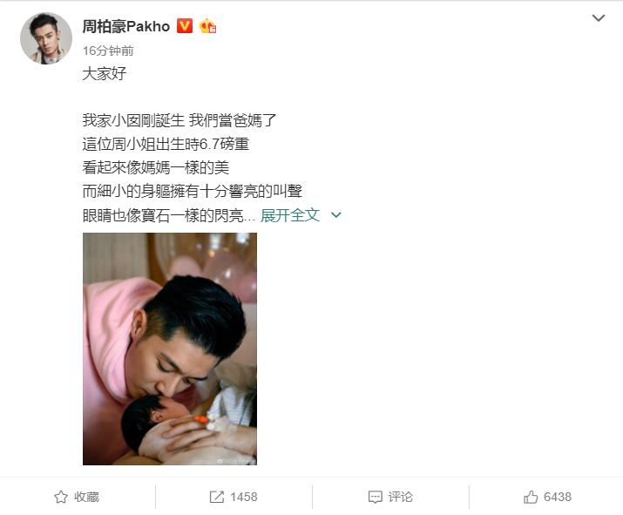
Task: Click the chevron beside 展开全文
Action: click(336, 215)
